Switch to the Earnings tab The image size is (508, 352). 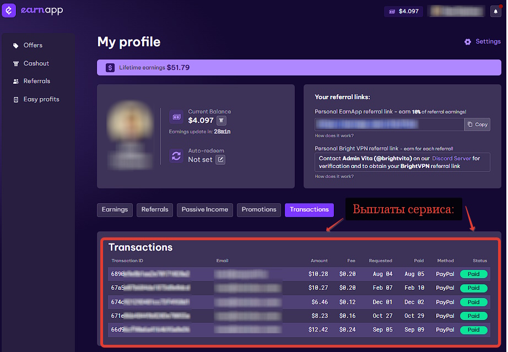coord(115,210)
